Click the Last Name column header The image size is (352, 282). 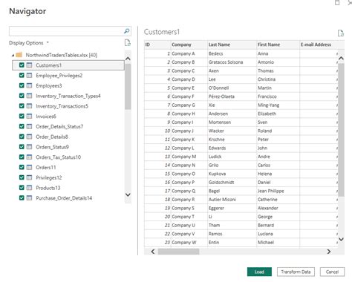click(x=232, y=45)
